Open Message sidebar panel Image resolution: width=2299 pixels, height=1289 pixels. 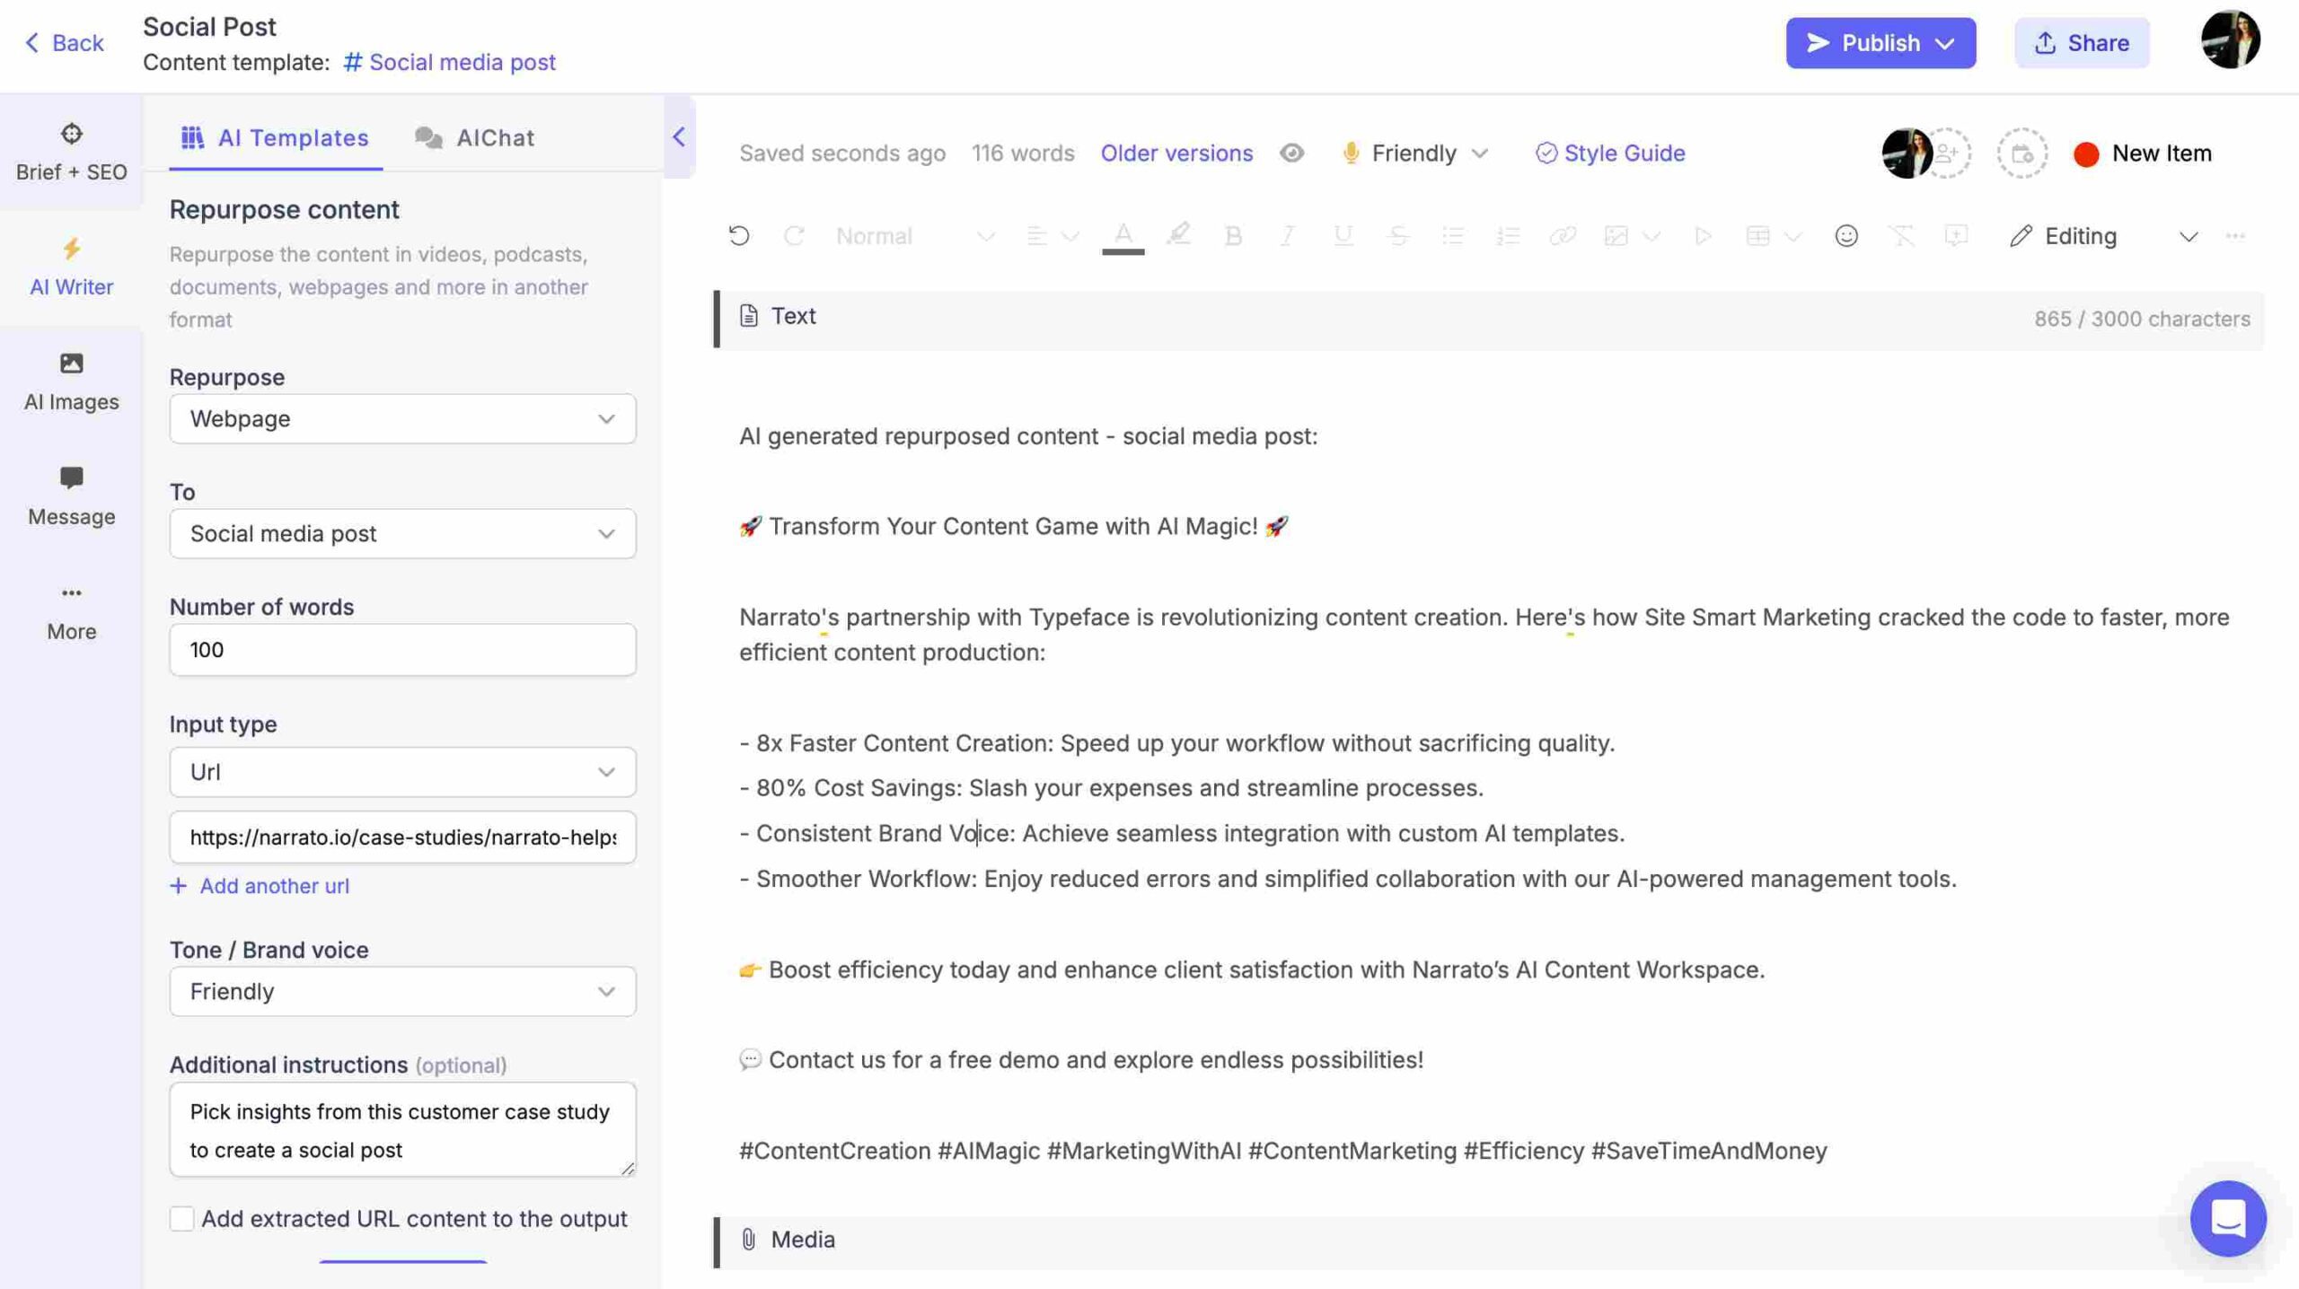click(x=71, y=496)
